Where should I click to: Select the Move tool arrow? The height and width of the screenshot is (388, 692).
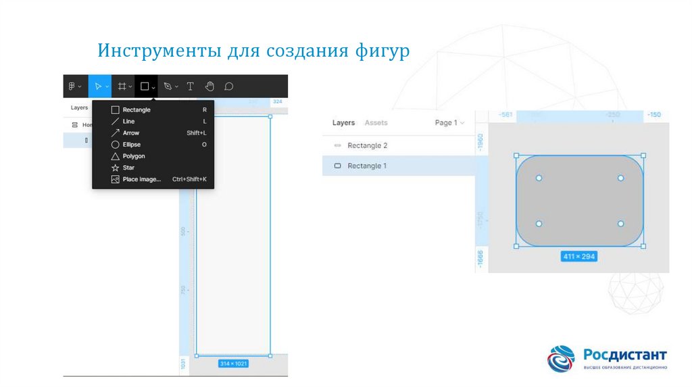(x=98, y=87)
